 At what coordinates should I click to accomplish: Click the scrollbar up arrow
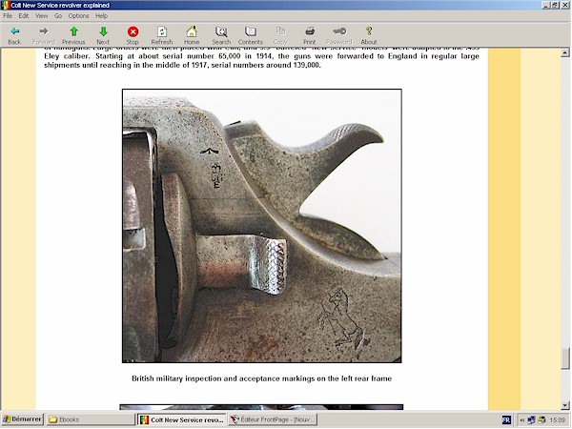pos(565,52)
